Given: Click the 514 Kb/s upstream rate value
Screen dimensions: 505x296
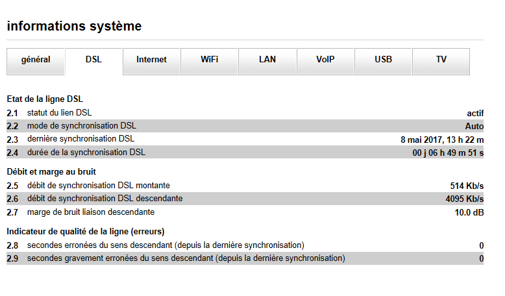Looking at the screenshot, I should point(467,186).
